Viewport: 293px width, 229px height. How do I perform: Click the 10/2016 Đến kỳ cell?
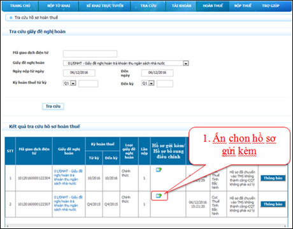coord(111,178)
